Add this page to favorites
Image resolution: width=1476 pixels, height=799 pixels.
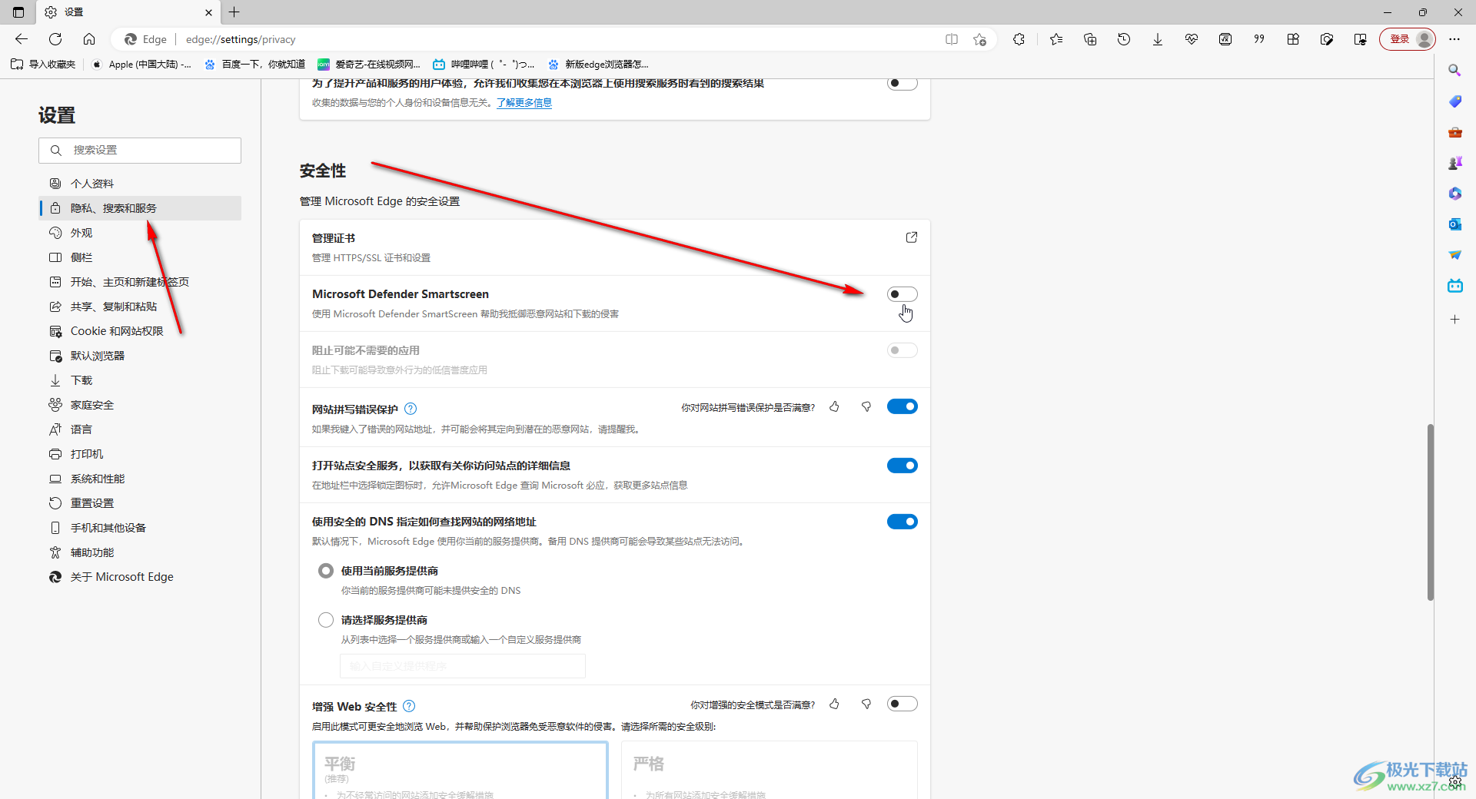(979, 39)
